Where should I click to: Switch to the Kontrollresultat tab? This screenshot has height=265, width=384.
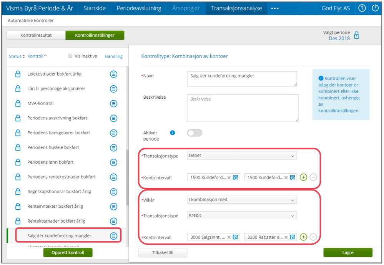pos(36,35)
